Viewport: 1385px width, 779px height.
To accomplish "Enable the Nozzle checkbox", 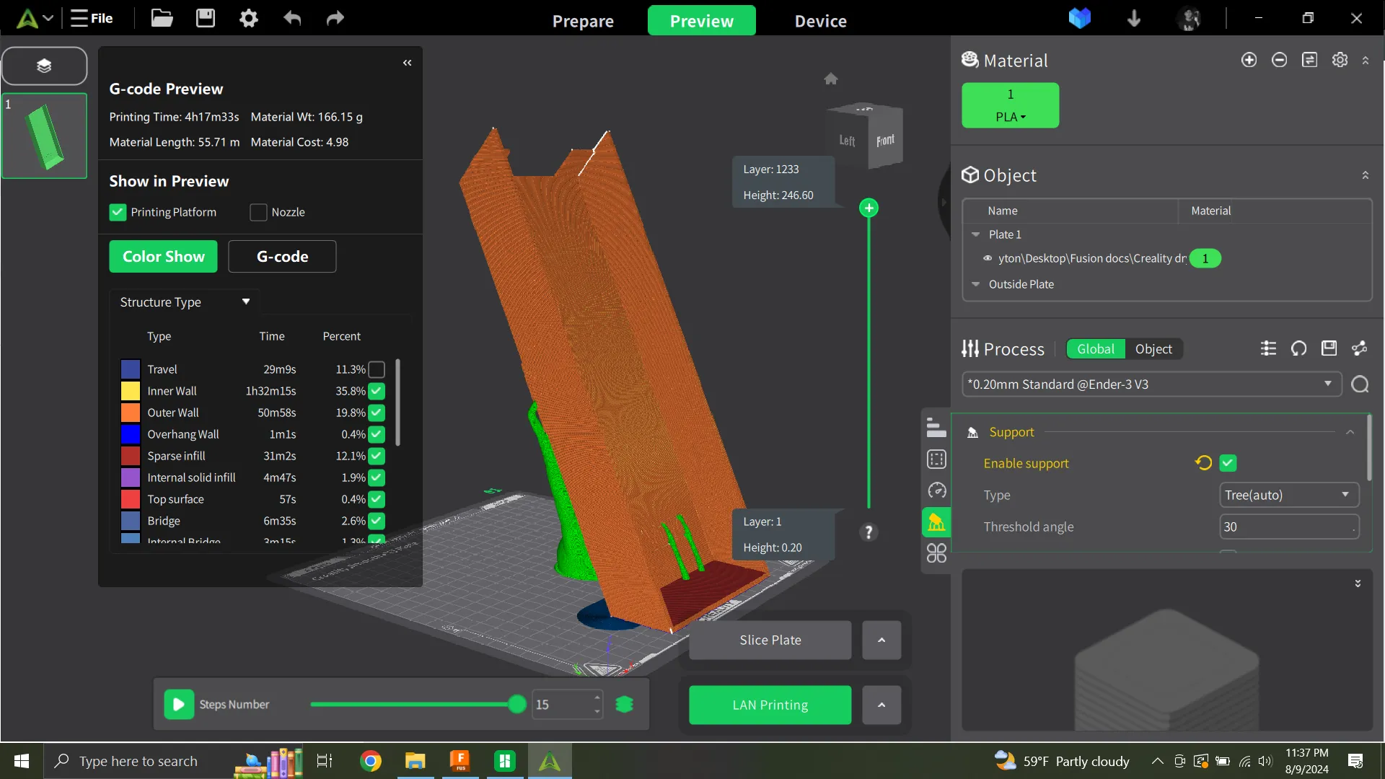I will (x=258, y=212).
